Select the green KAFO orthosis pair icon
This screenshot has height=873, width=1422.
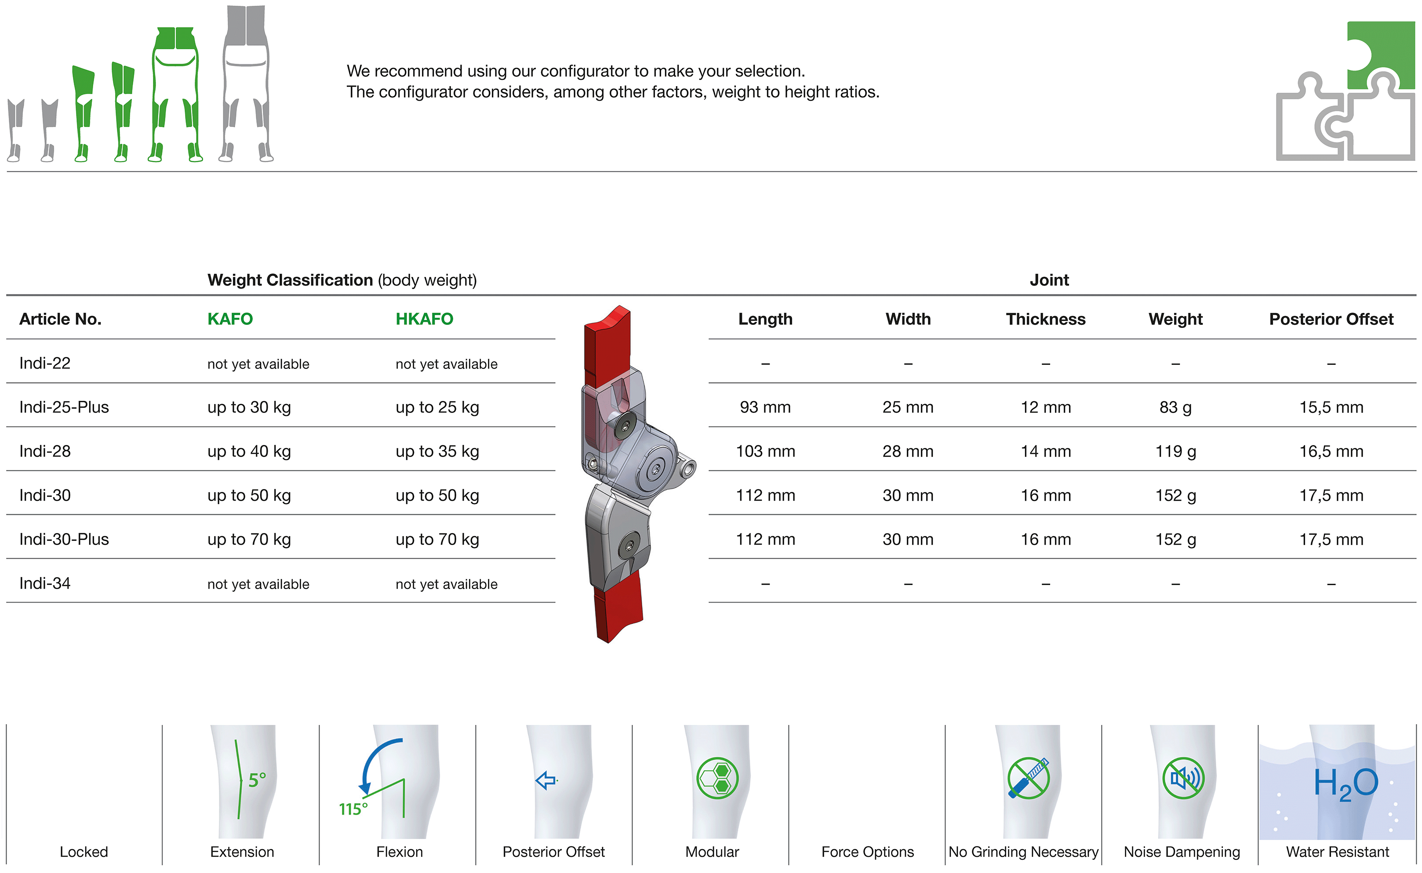[103, 112]
